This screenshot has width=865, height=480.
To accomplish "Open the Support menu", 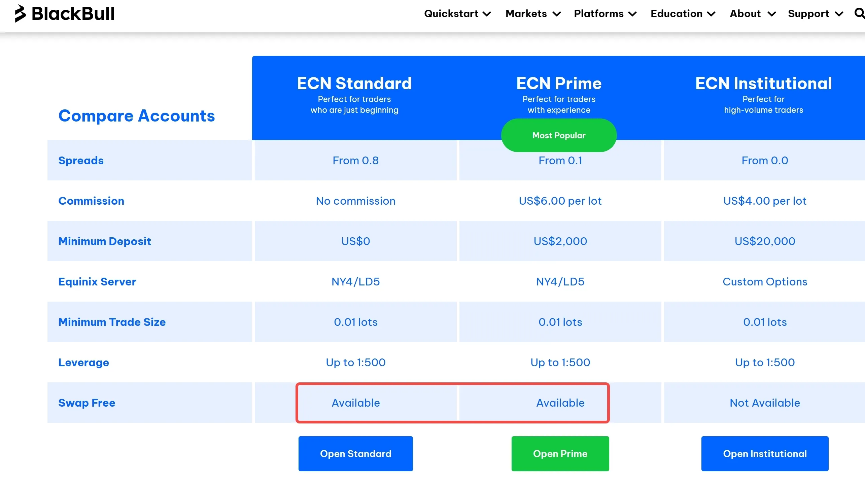I will point(810,14).
